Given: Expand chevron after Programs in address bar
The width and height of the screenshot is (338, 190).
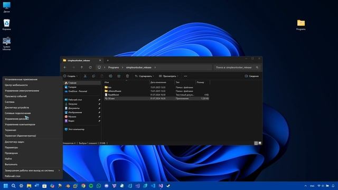Looking at the screenshot, I should click(123, 68).
